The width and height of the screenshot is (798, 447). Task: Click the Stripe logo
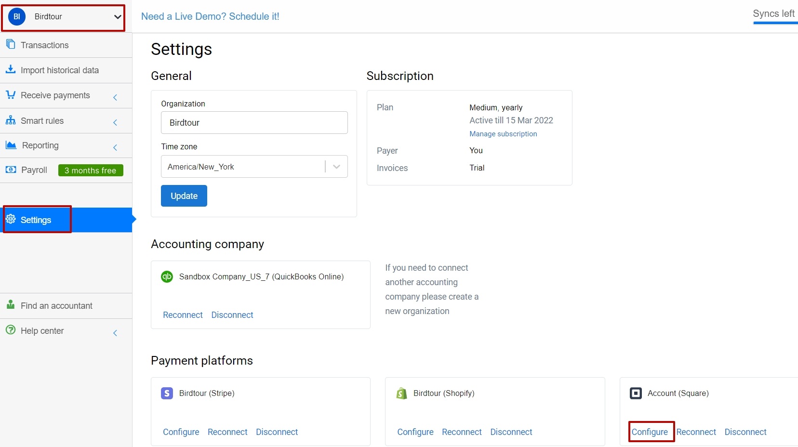167,393
